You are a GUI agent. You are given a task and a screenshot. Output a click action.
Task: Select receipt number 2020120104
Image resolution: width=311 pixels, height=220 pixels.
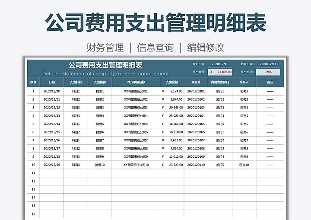(x=196, y=116)
